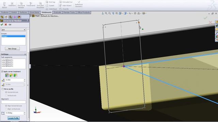Image resolution: width=218 pixels, height=122 pixels.
Task: Toggle Apply corner treatment checkbox
Action: [x=2, y=72]
